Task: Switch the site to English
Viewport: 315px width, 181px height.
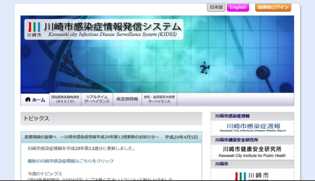Action: tap(238, 7)
